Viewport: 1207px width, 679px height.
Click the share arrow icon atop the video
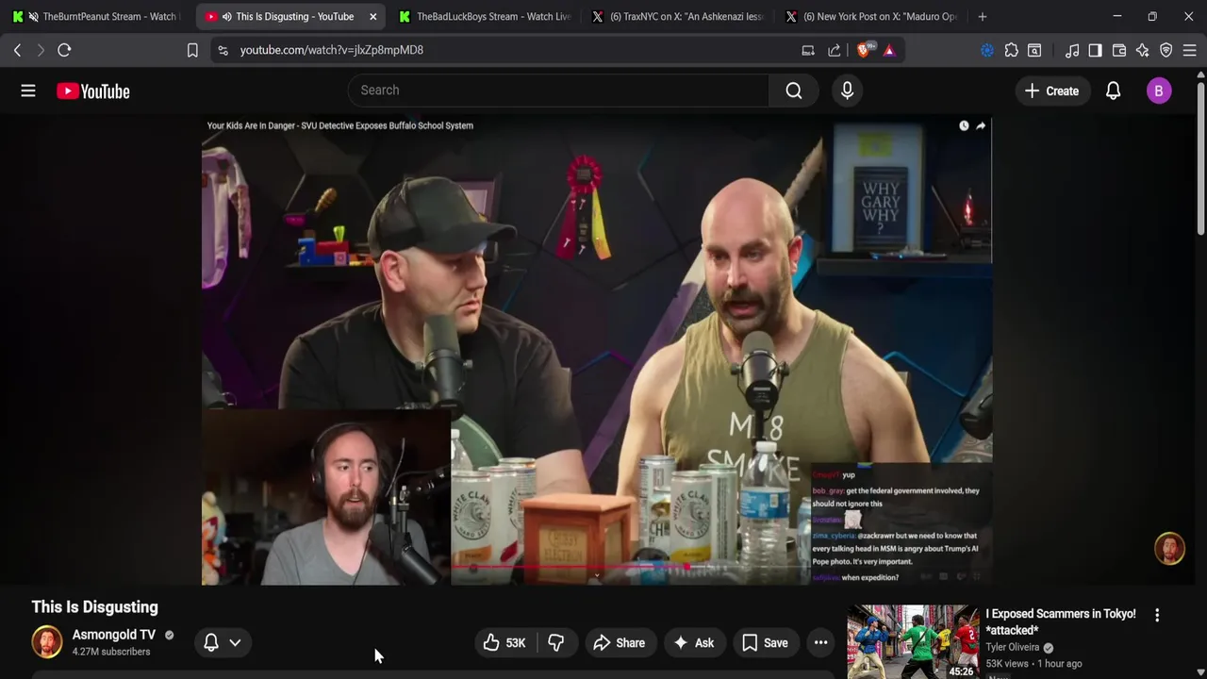pos(981,125)
